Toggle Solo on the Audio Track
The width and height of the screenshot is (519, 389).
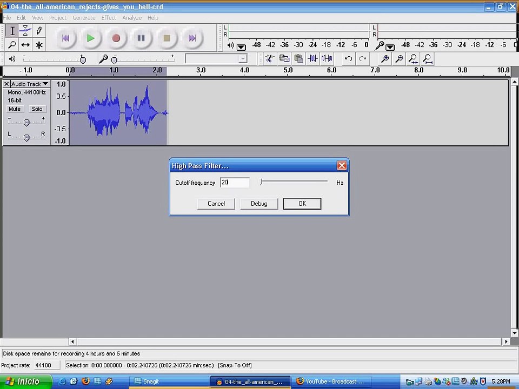[37, 109]
